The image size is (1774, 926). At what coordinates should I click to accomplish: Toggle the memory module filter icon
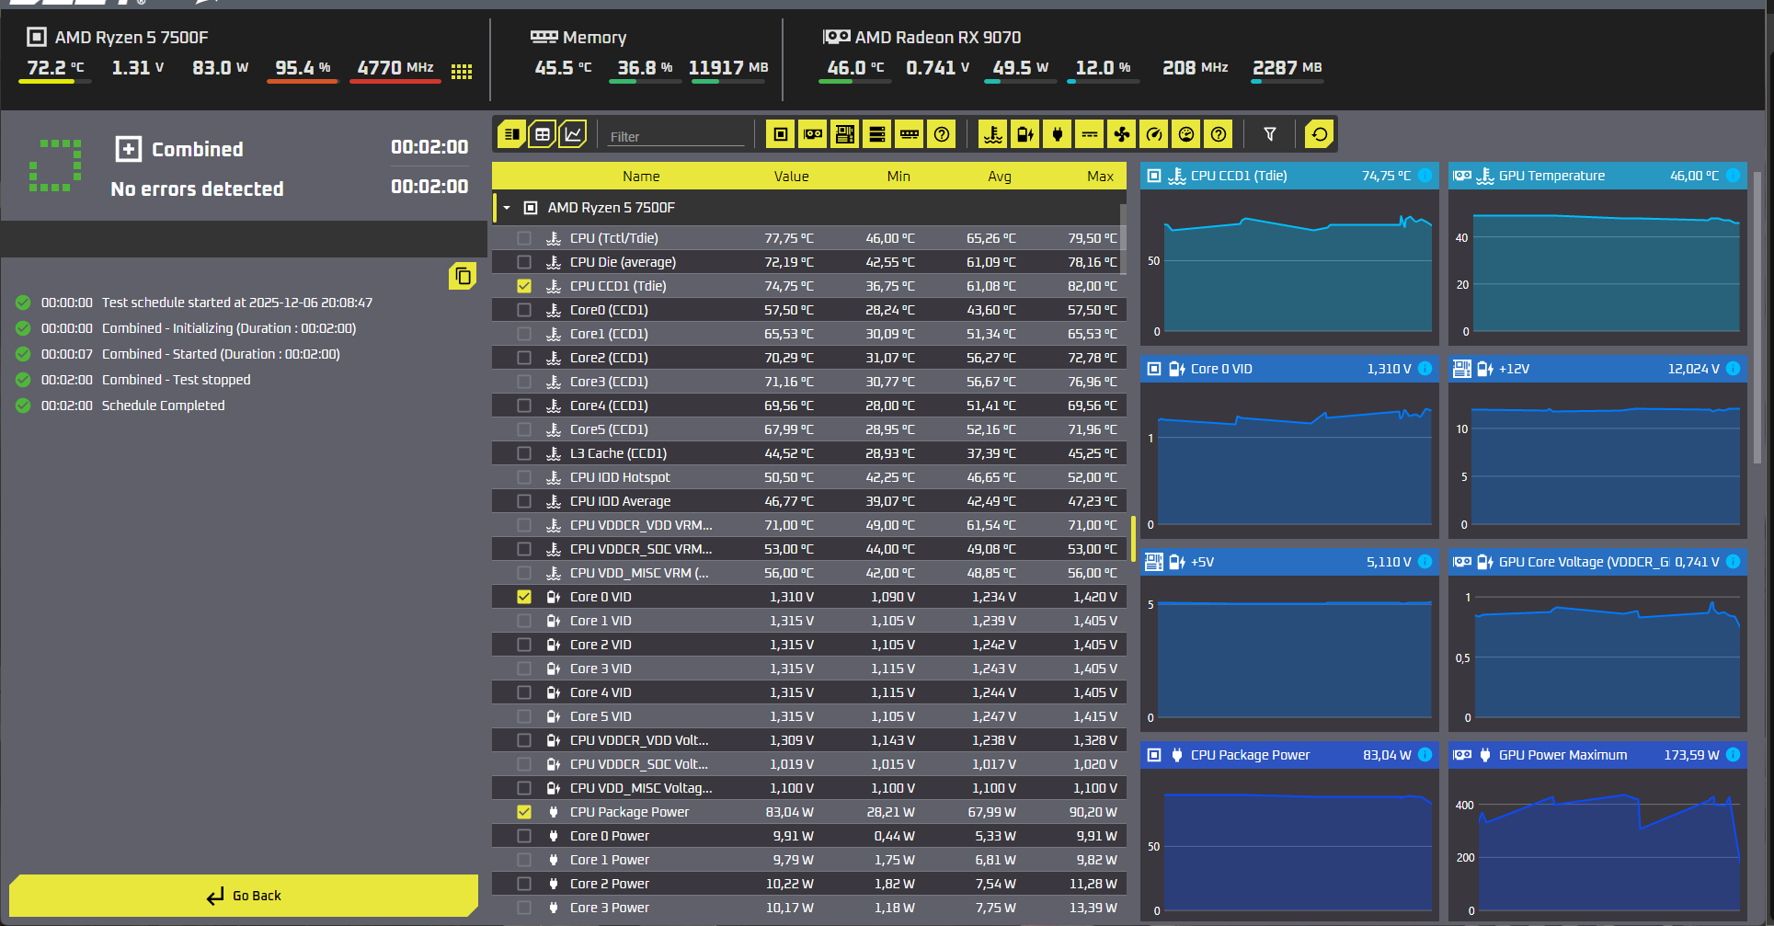coord(910,134)
